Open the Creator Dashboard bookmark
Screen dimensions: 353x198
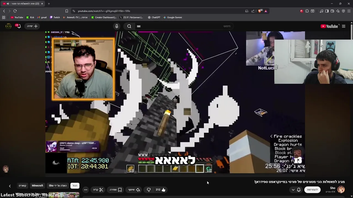(104, 17)
